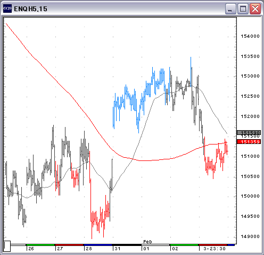Screen dimensions: 264x255
Task: Click the 3-23:30 timestamp on time axis
Action: coord(214,249)
